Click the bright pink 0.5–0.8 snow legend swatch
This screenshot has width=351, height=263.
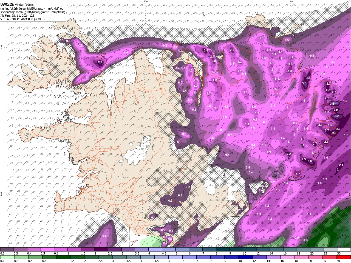[47, 250]
